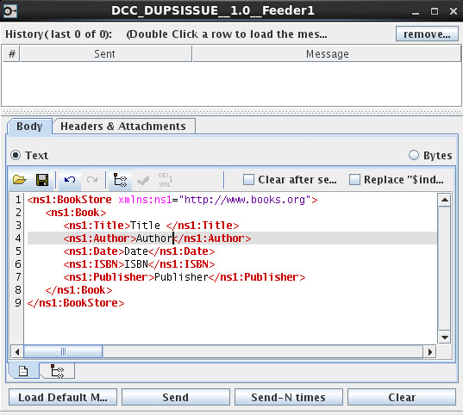Click the tree structure toolbar icon

tap(120, 180)
